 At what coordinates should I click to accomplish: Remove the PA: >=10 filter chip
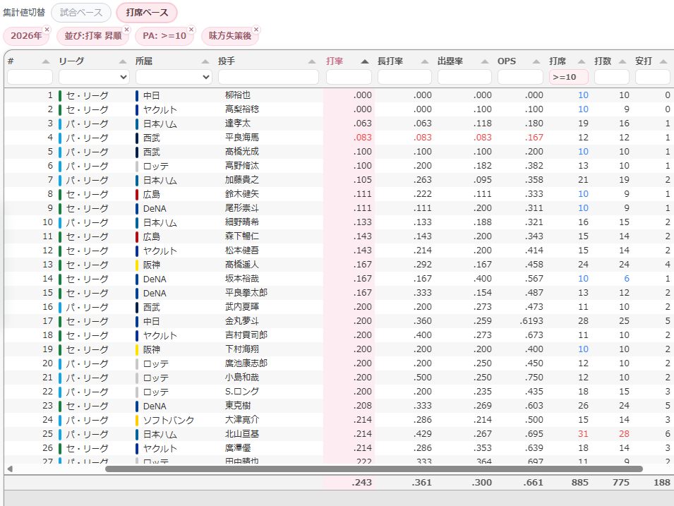click(191, 29)
